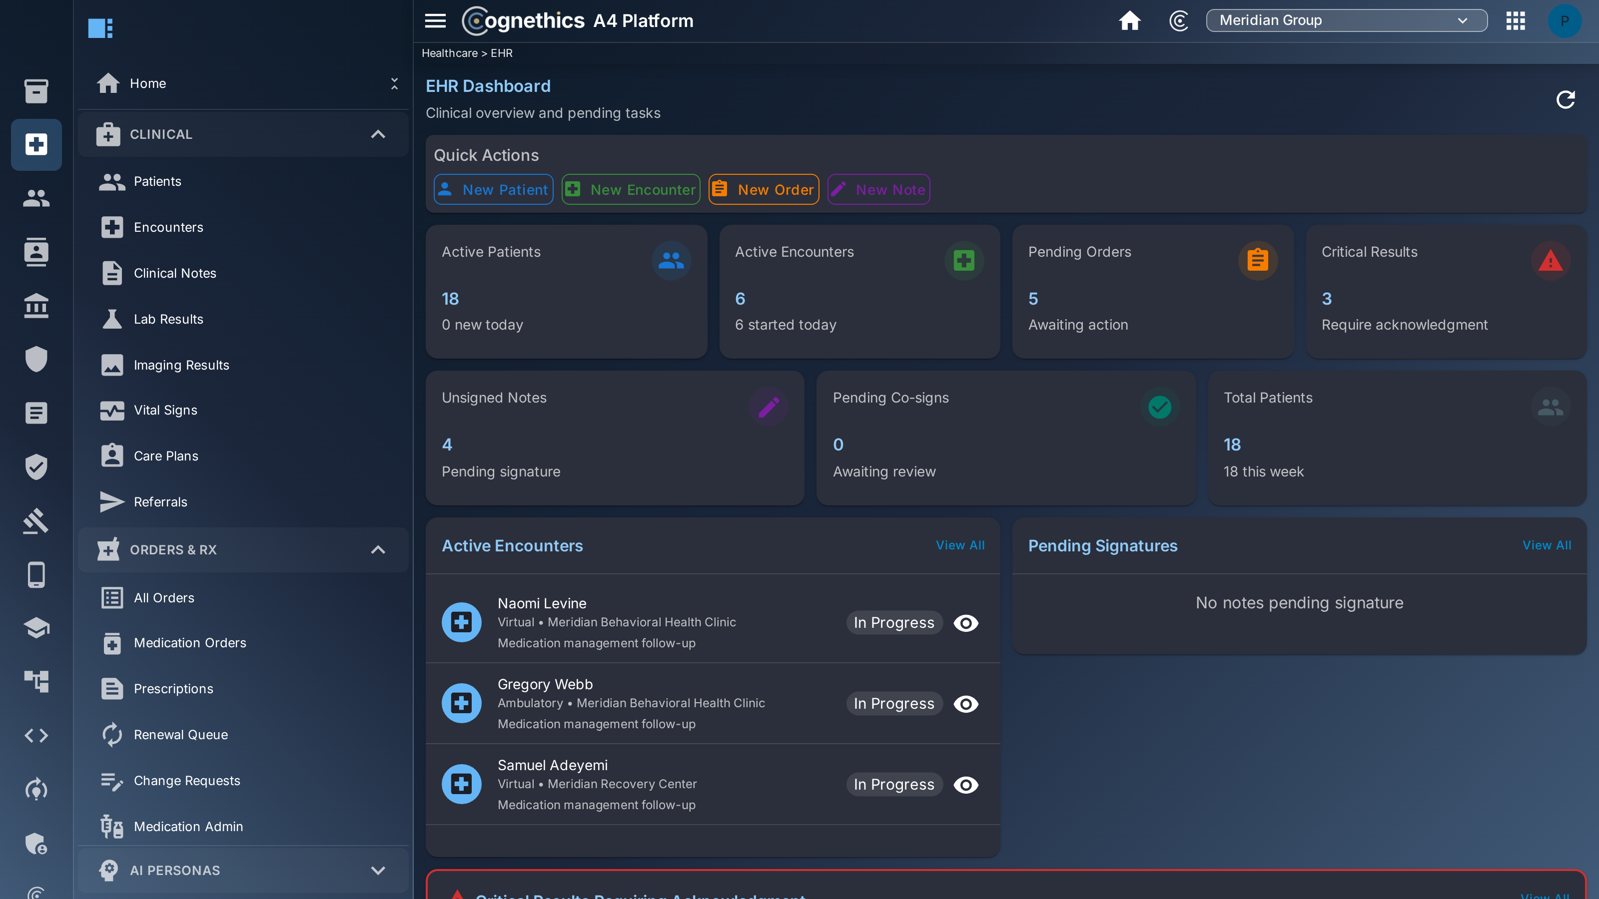The image size is (1599, 899).
Task: Open Change Requests in the sidebar
Action: click(243, 781)
